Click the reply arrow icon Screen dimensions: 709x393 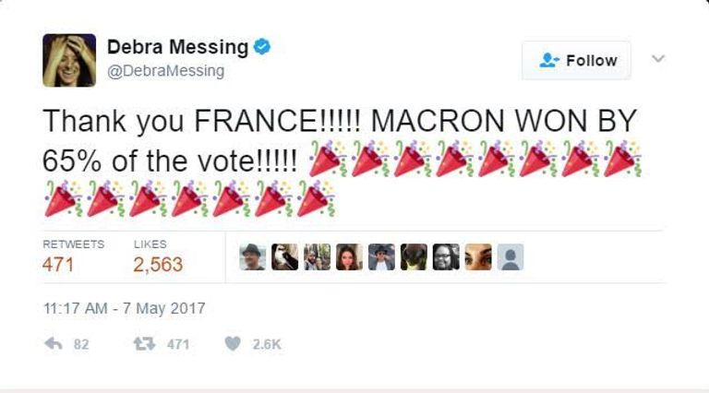[x=53, y=344]
